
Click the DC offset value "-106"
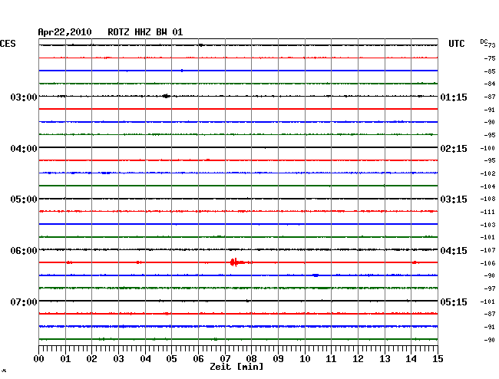tap(487, 263)
